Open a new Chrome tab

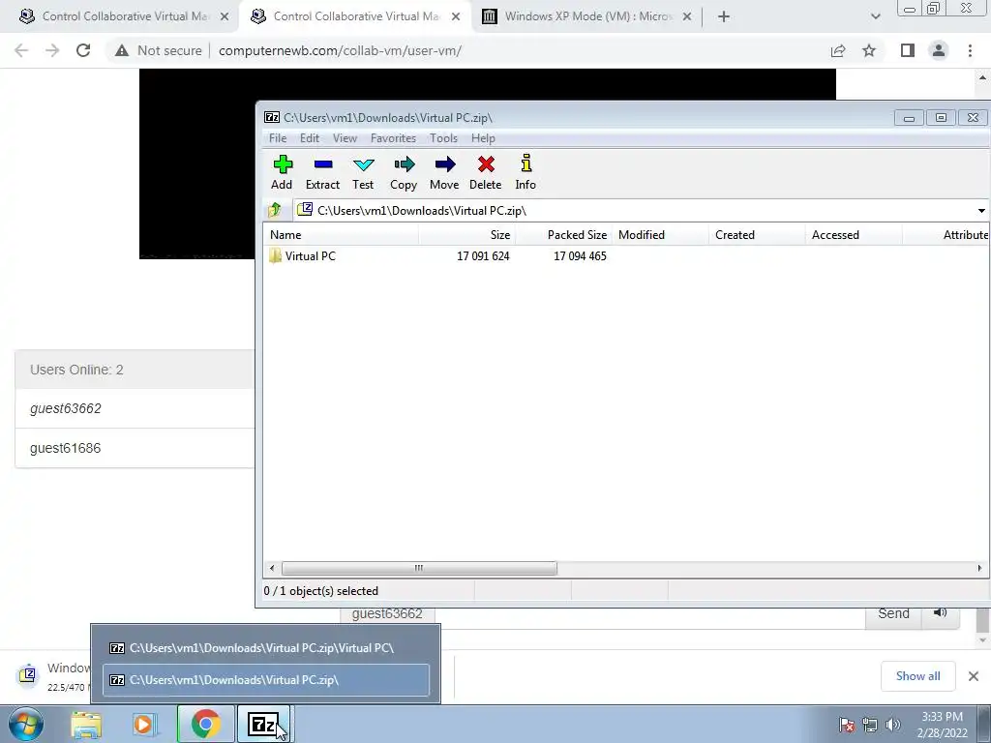tap(724, 16)
